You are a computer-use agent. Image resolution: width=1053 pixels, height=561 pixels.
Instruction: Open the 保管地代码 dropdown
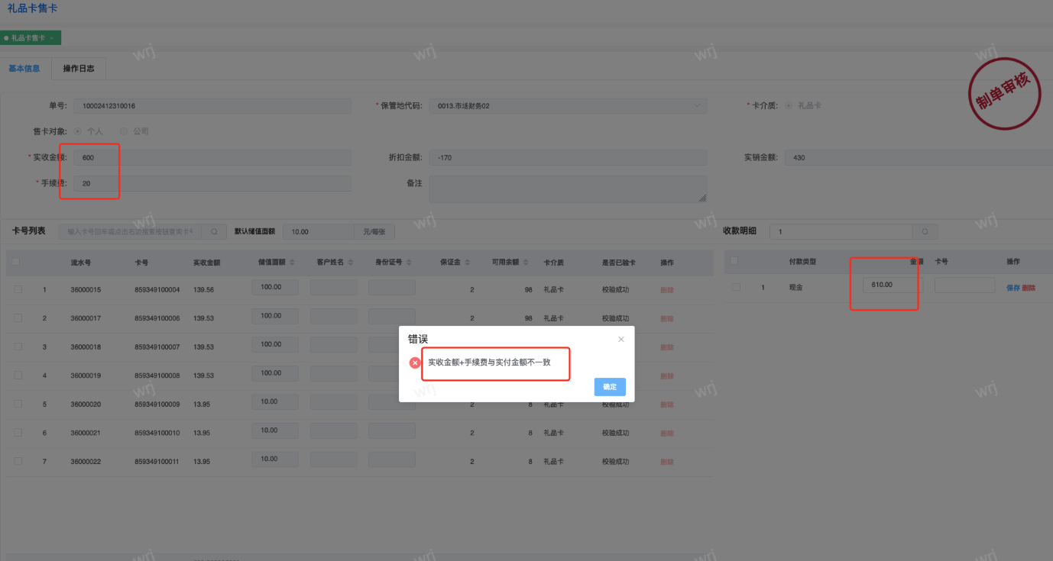(568, 106)
